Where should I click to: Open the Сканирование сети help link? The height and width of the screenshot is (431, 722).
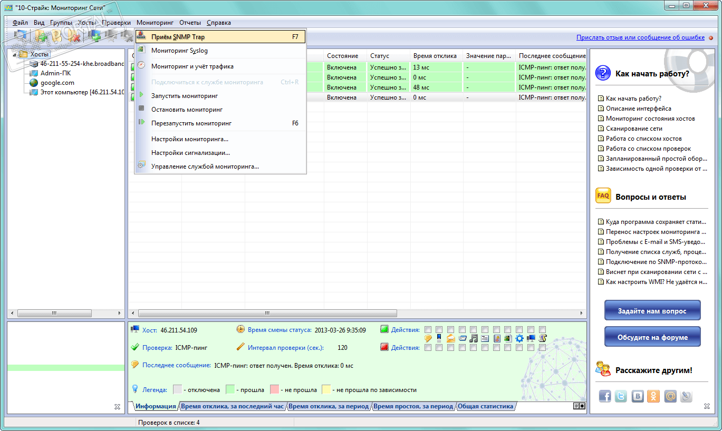634,129
